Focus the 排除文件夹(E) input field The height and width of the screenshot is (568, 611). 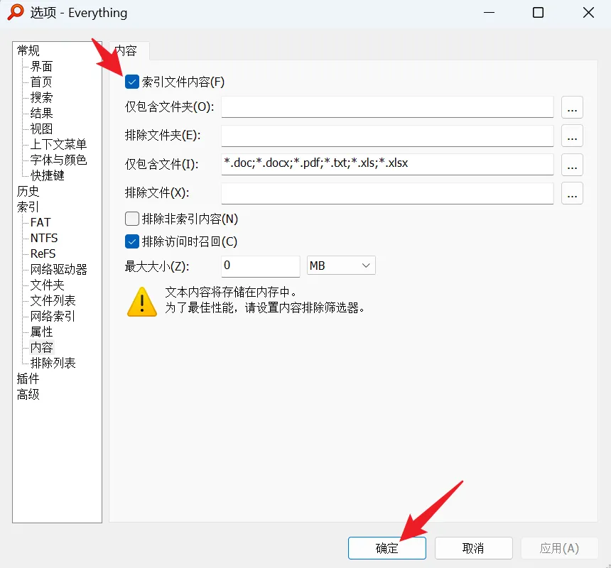[x=387, y=136]
